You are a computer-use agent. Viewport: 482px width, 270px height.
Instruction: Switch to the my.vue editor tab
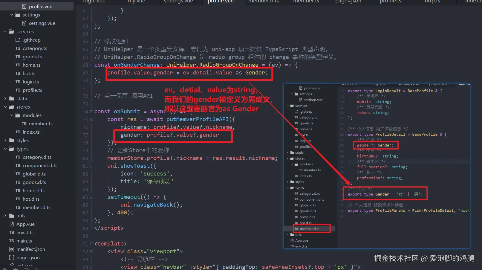click(x=137, y=1)
